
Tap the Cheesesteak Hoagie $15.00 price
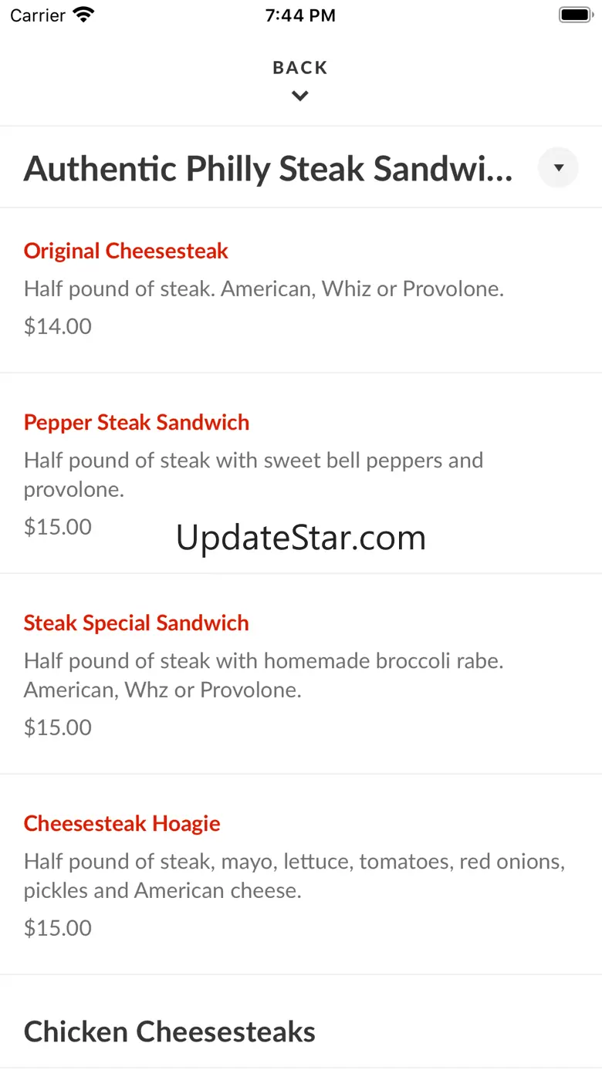pos(58,928)
